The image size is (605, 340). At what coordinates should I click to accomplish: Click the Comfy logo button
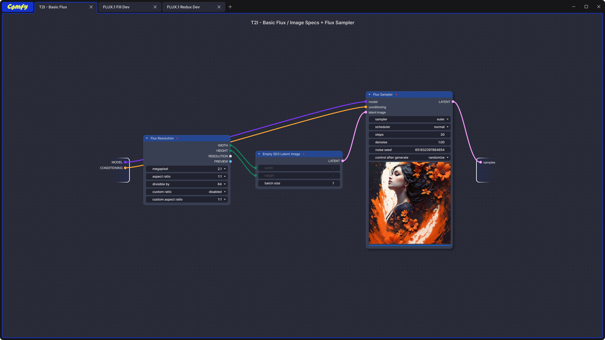pyautogui.click(x=18, y=7)
